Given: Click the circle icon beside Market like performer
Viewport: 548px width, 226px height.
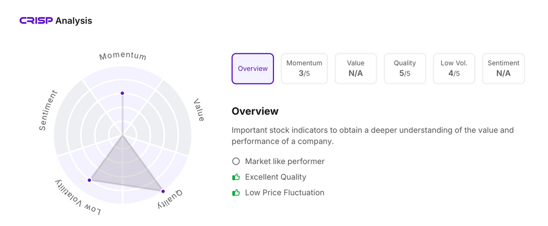Looking at the screenshot, I should pos(236,161).
